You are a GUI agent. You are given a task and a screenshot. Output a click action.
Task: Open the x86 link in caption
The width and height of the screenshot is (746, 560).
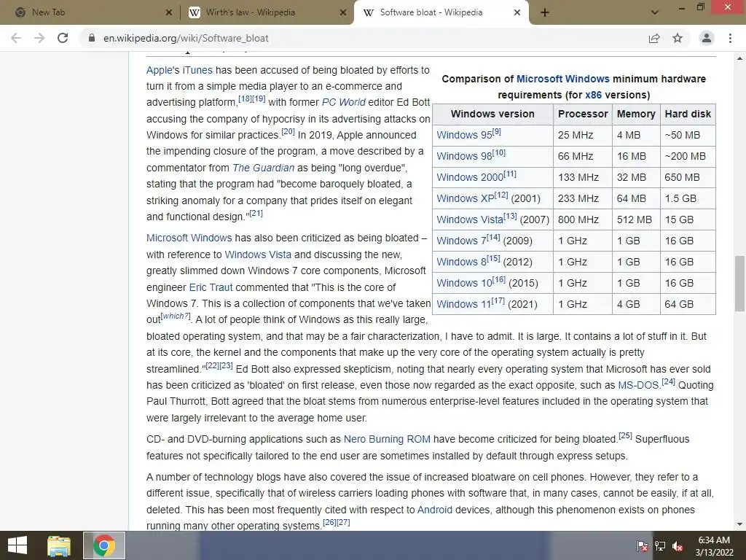(x=593, y=95)
